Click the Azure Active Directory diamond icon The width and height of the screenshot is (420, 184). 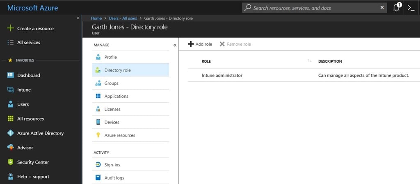click(x=10, y=133)
